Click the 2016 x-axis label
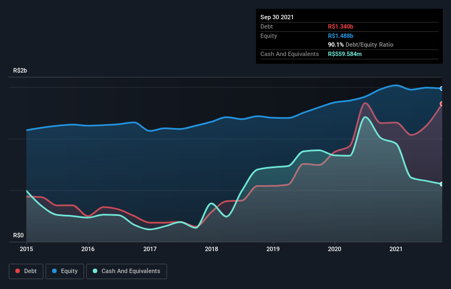This screenshot has width=451, height=289. click(88, 249)
